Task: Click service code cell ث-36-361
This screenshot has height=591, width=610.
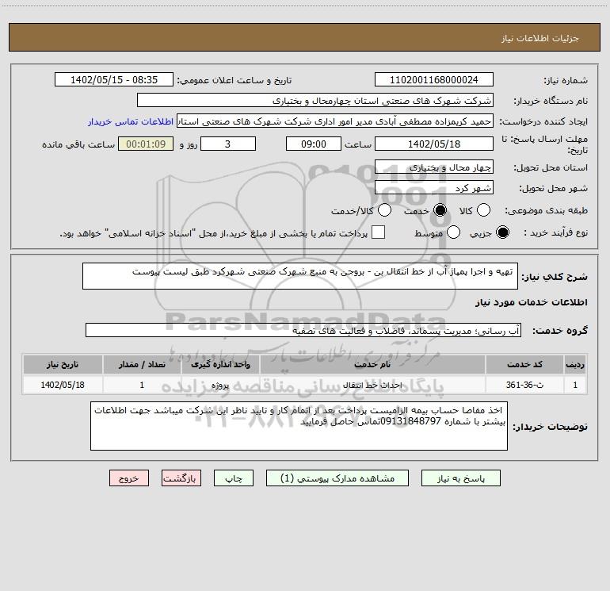Action: [524, 385]
